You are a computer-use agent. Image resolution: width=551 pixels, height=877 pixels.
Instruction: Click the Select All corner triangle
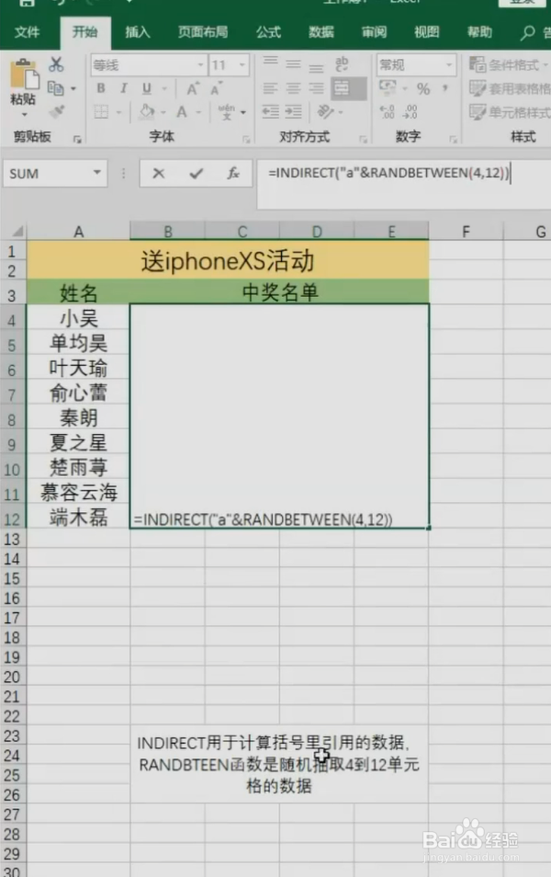17,231
